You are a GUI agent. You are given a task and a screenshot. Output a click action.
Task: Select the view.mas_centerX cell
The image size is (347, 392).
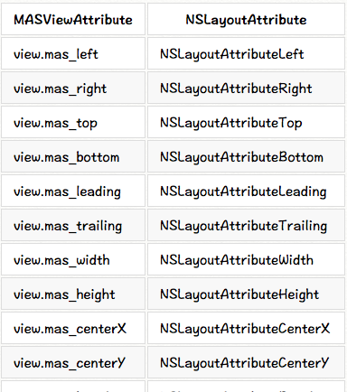(73, 328)
